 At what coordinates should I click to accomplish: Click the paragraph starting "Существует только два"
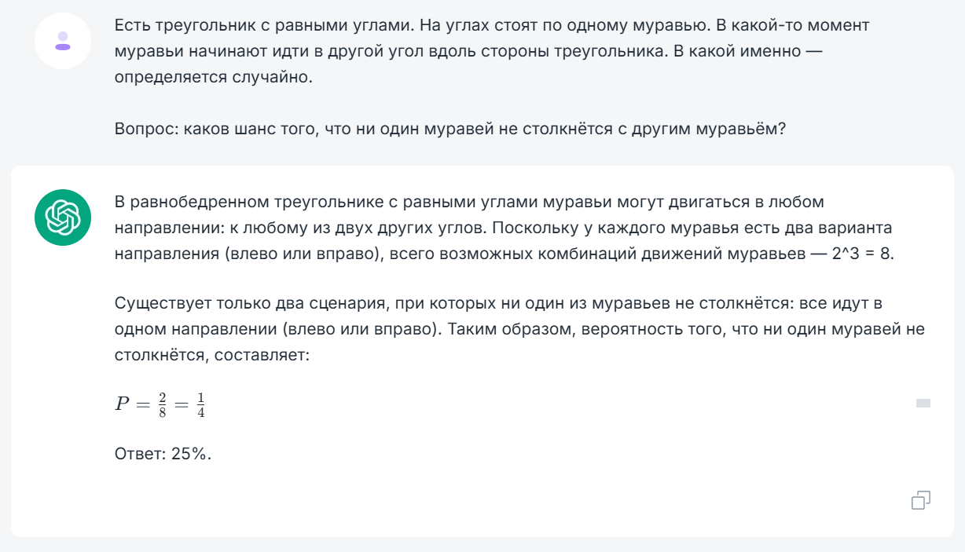pos(519,329)
